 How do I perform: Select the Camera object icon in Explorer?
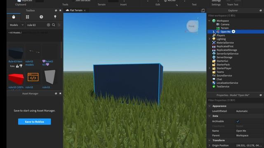click(218, 24)
